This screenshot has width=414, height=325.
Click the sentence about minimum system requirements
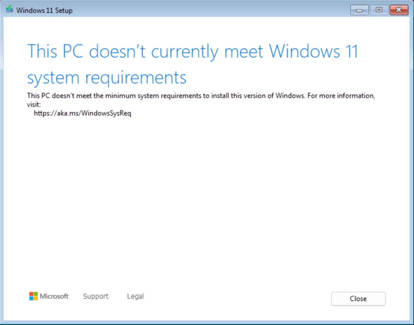(x=201, y=100)
